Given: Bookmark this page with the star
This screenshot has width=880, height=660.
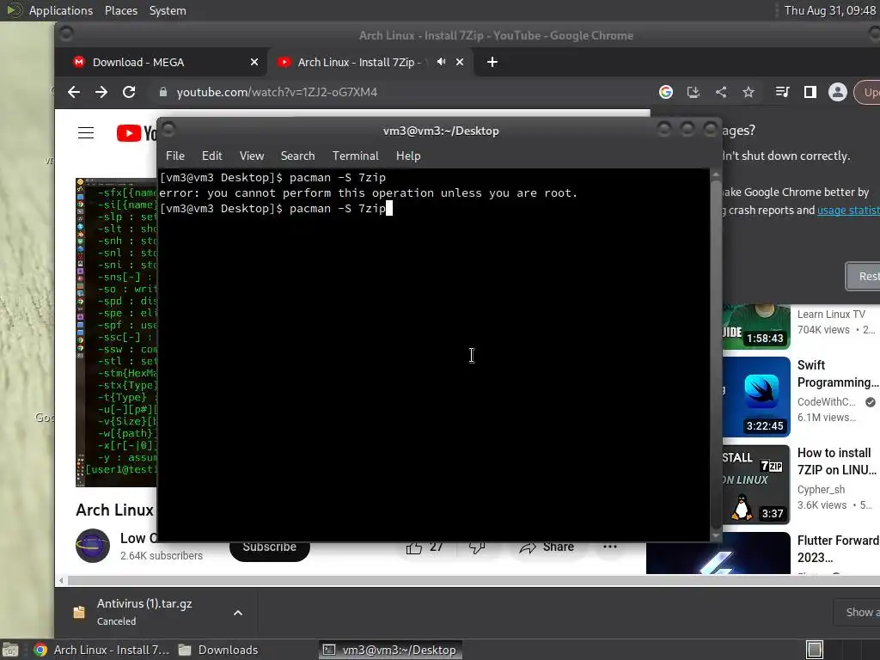Looking at the screenshot, I should coord(749,92).
